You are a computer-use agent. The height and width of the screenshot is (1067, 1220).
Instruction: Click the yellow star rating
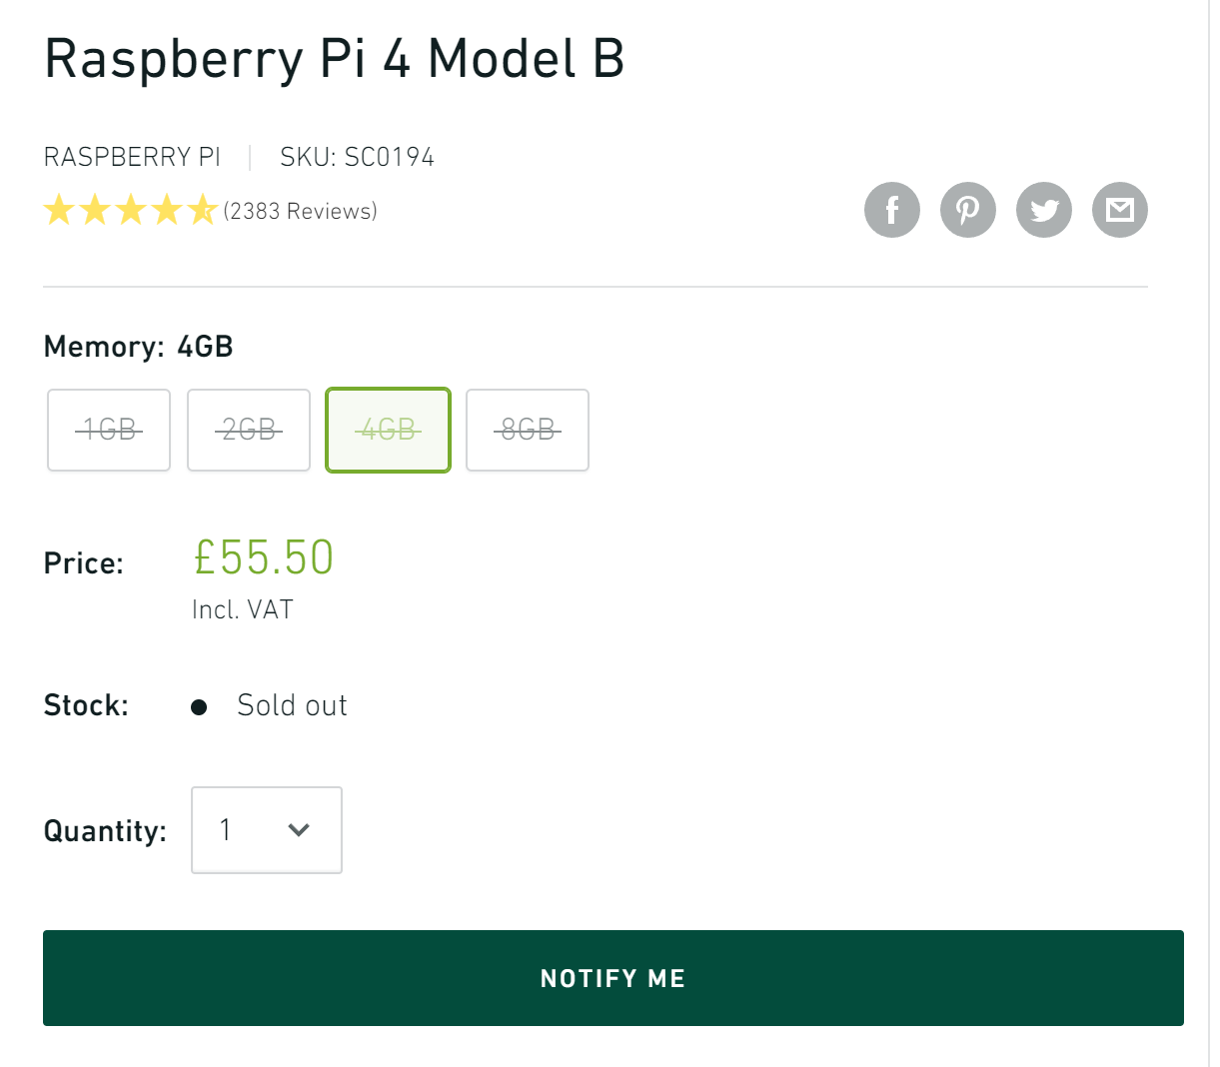[130, 211]
